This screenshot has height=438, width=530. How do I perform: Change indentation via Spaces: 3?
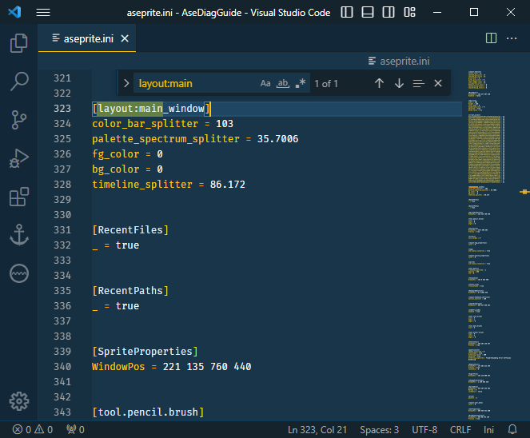(x=379, y=429)
